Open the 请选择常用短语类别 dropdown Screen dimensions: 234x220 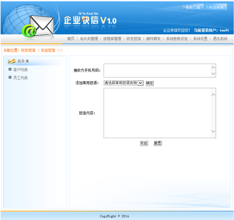(x=123, y=83)
